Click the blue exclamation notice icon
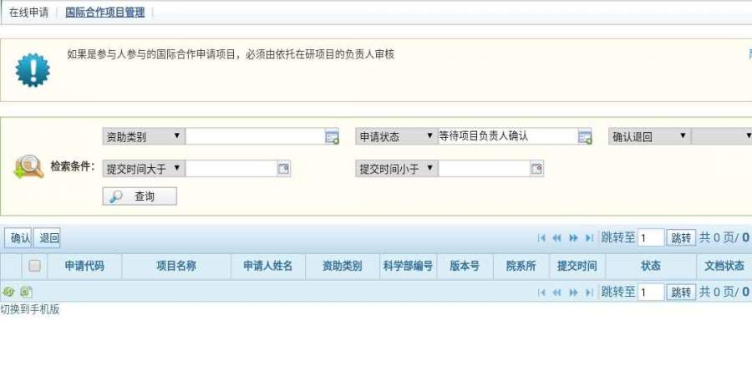Image resolution: width=752 pixels, height=372 pixels. click(33, 70)
